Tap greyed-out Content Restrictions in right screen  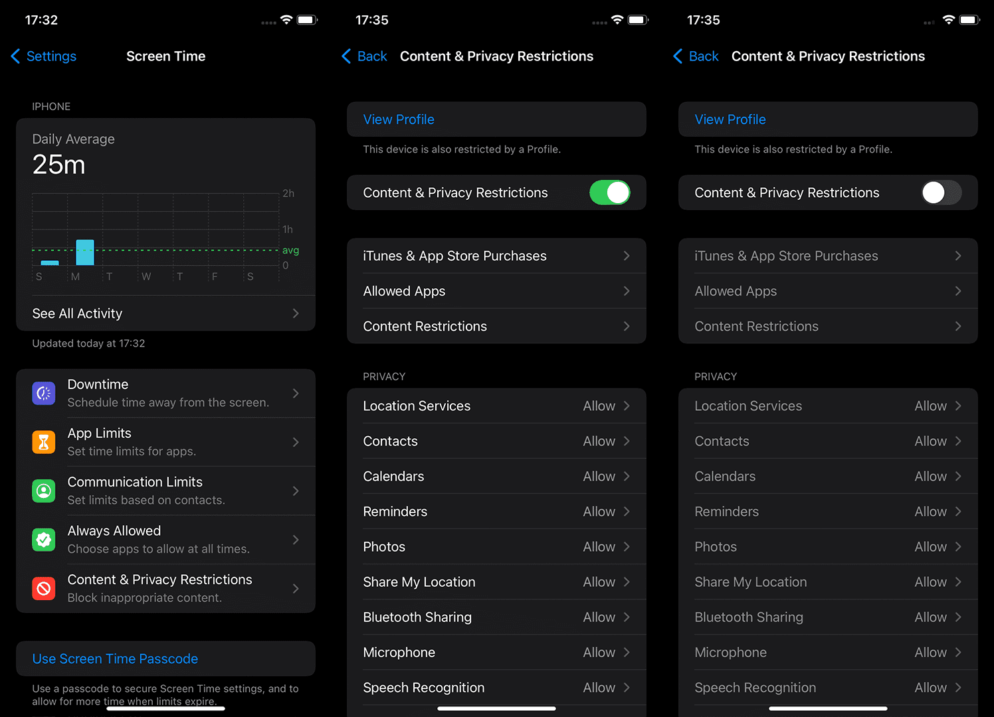tap(828, 326)
